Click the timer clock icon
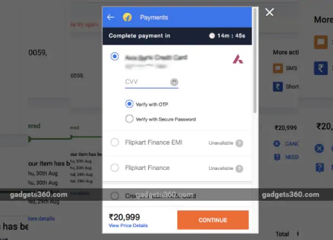The width and height of the screenshot is (333, 240). (x=212, y=36)
